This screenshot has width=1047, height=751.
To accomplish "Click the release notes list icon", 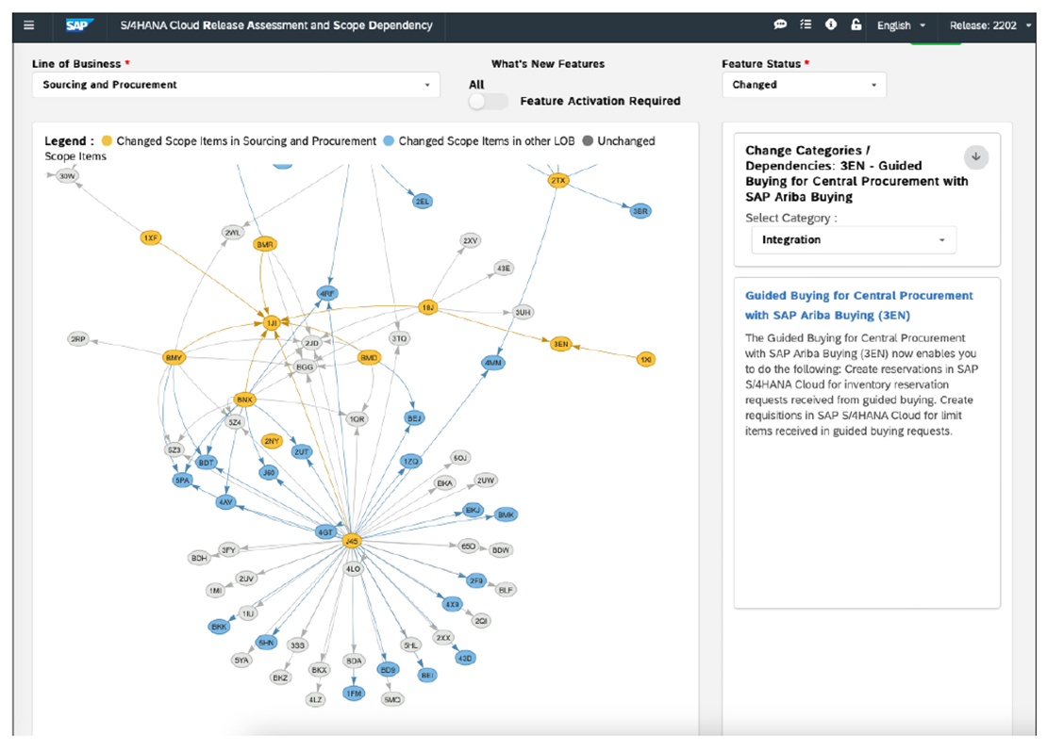I will tap(806, 24).
